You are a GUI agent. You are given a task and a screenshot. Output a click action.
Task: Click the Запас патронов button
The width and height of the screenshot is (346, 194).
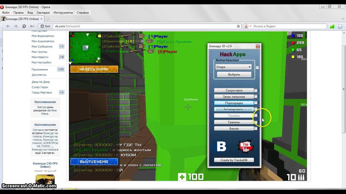tap(234, 97)
